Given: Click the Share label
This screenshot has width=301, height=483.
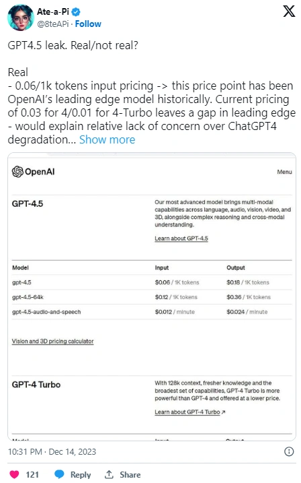Looking at the screenshot, I should tap(130, 474).
